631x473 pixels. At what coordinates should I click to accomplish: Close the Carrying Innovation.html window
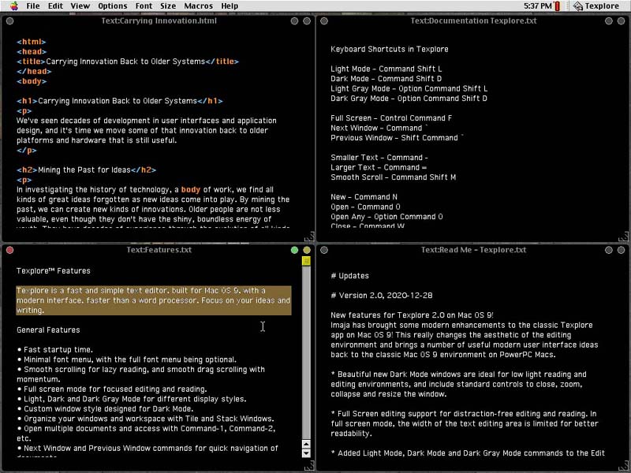tap(10, 21)
